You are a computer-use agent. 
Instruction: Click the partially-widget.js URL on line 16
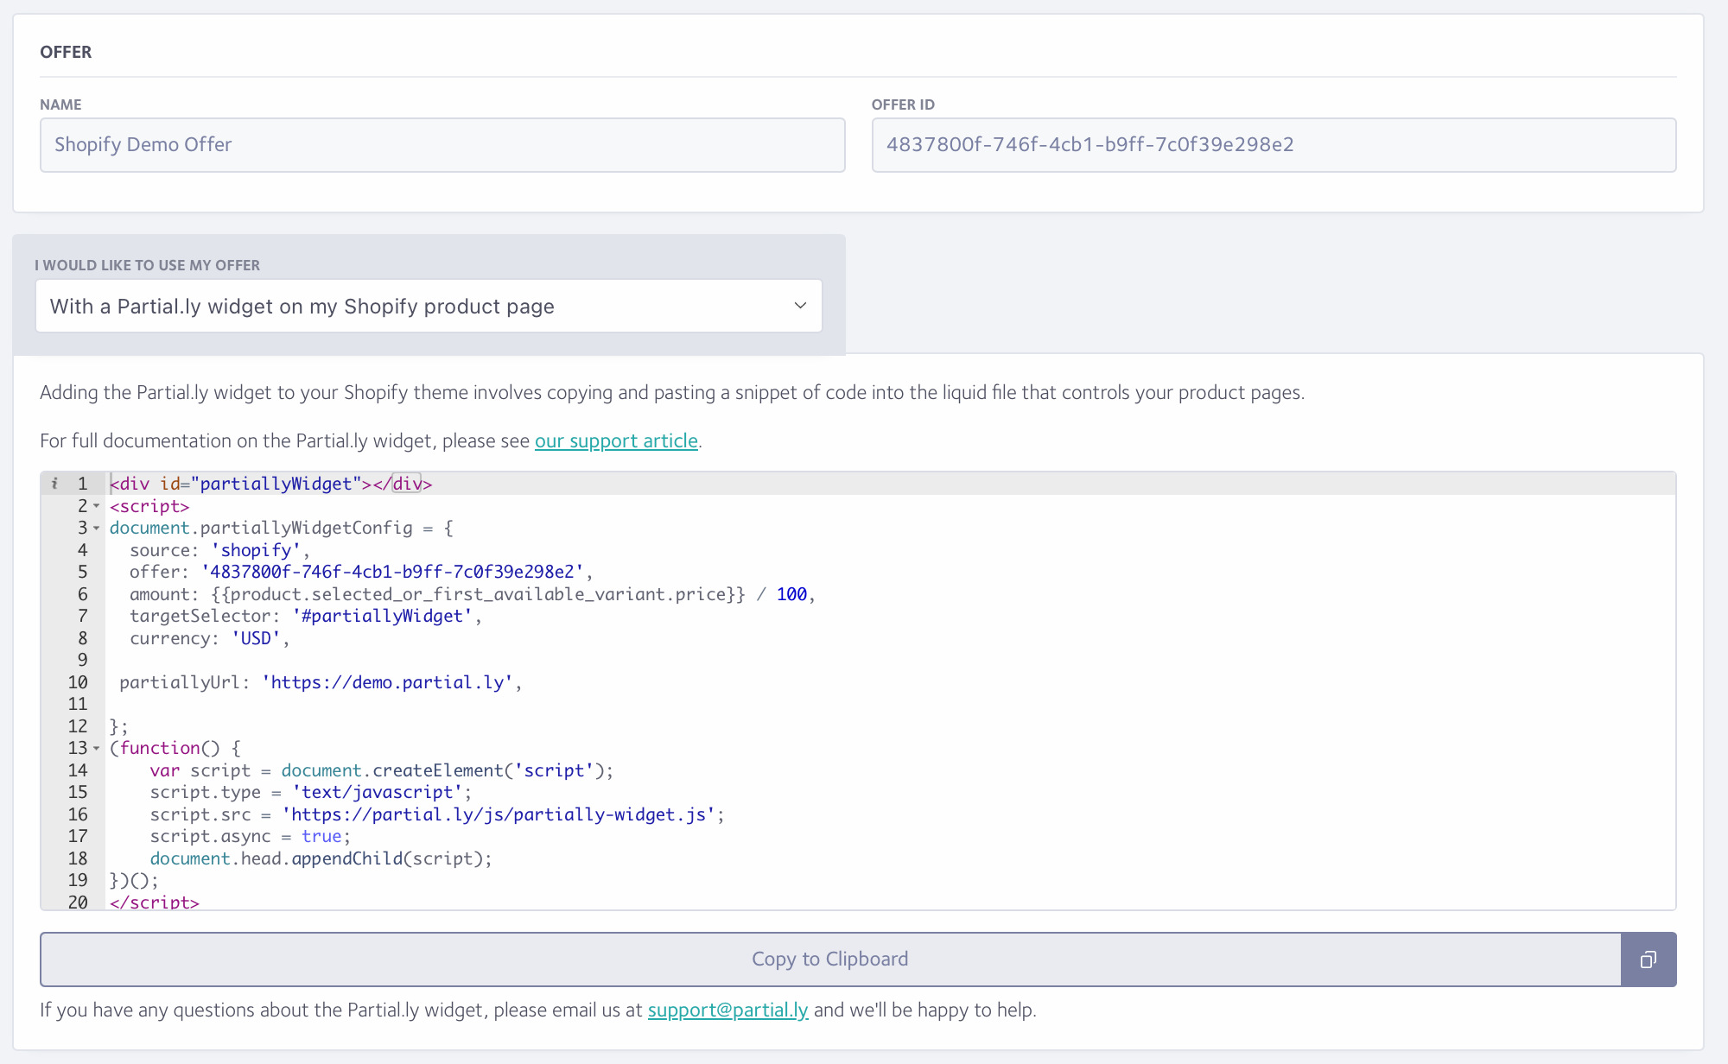(499, 814)
